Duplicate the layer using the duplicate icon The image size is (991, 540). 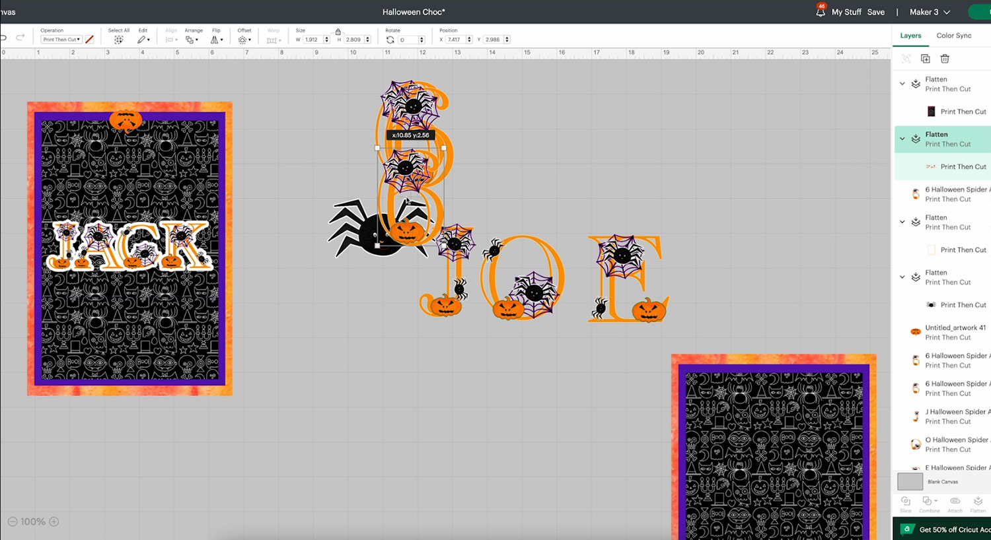926,59
